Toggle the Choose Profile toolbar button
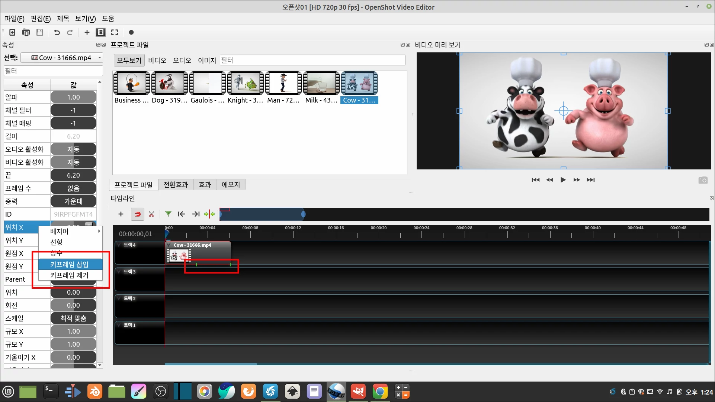The image size is (715, 402). 100,32
